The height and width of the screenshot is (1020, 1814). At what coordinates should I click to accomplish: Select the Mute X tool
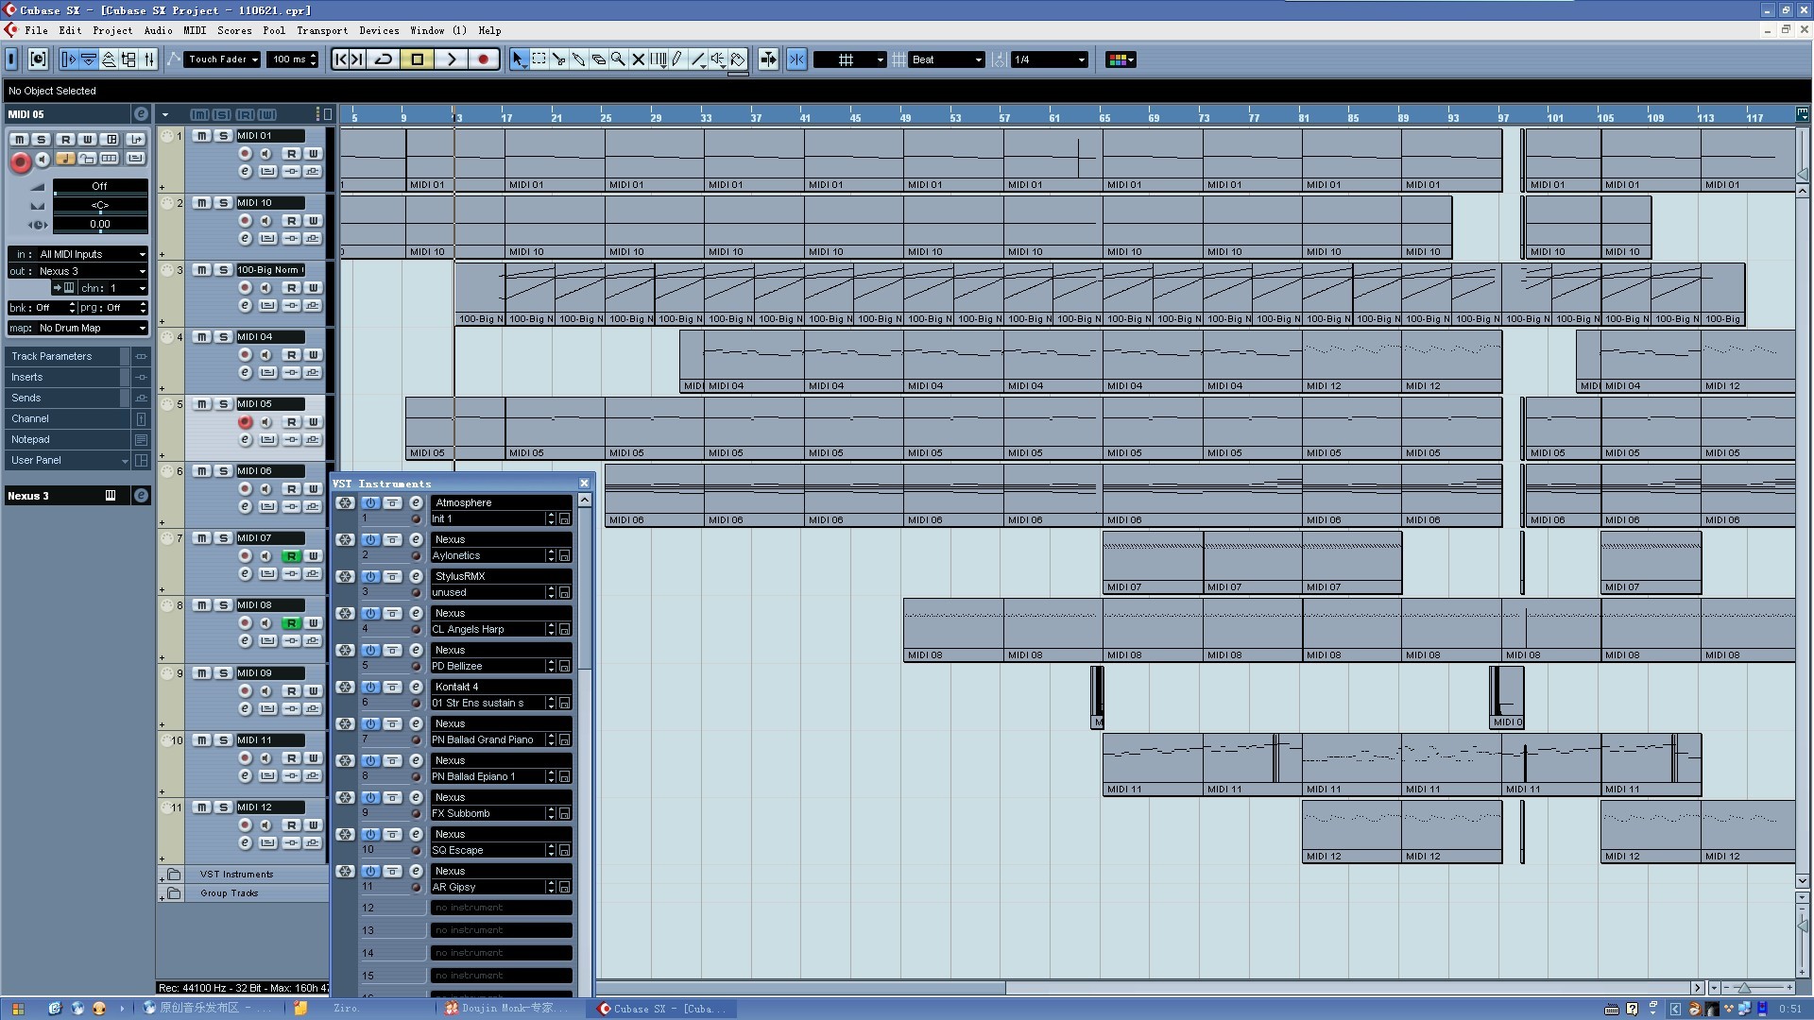tap(638, 59)
